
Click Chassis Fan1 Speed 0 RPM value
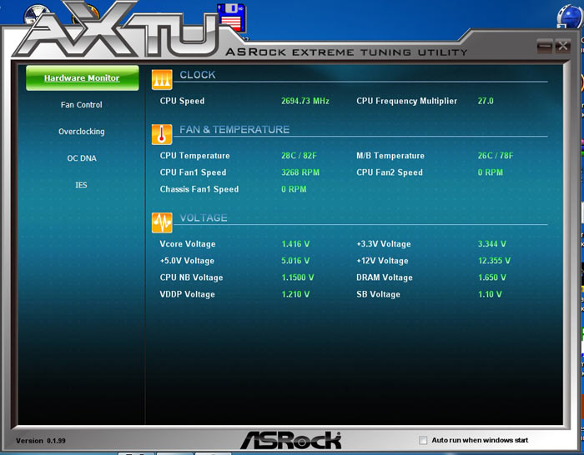tap(294, 189)
